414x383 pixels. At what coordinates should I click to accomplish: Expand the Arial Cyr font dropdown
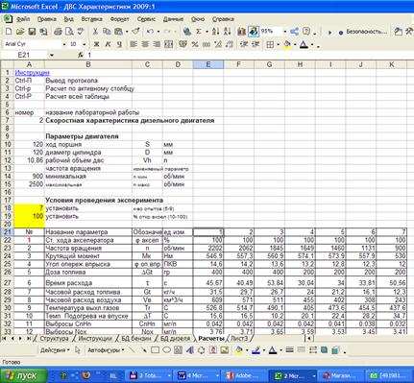click(x=64, y=44)
